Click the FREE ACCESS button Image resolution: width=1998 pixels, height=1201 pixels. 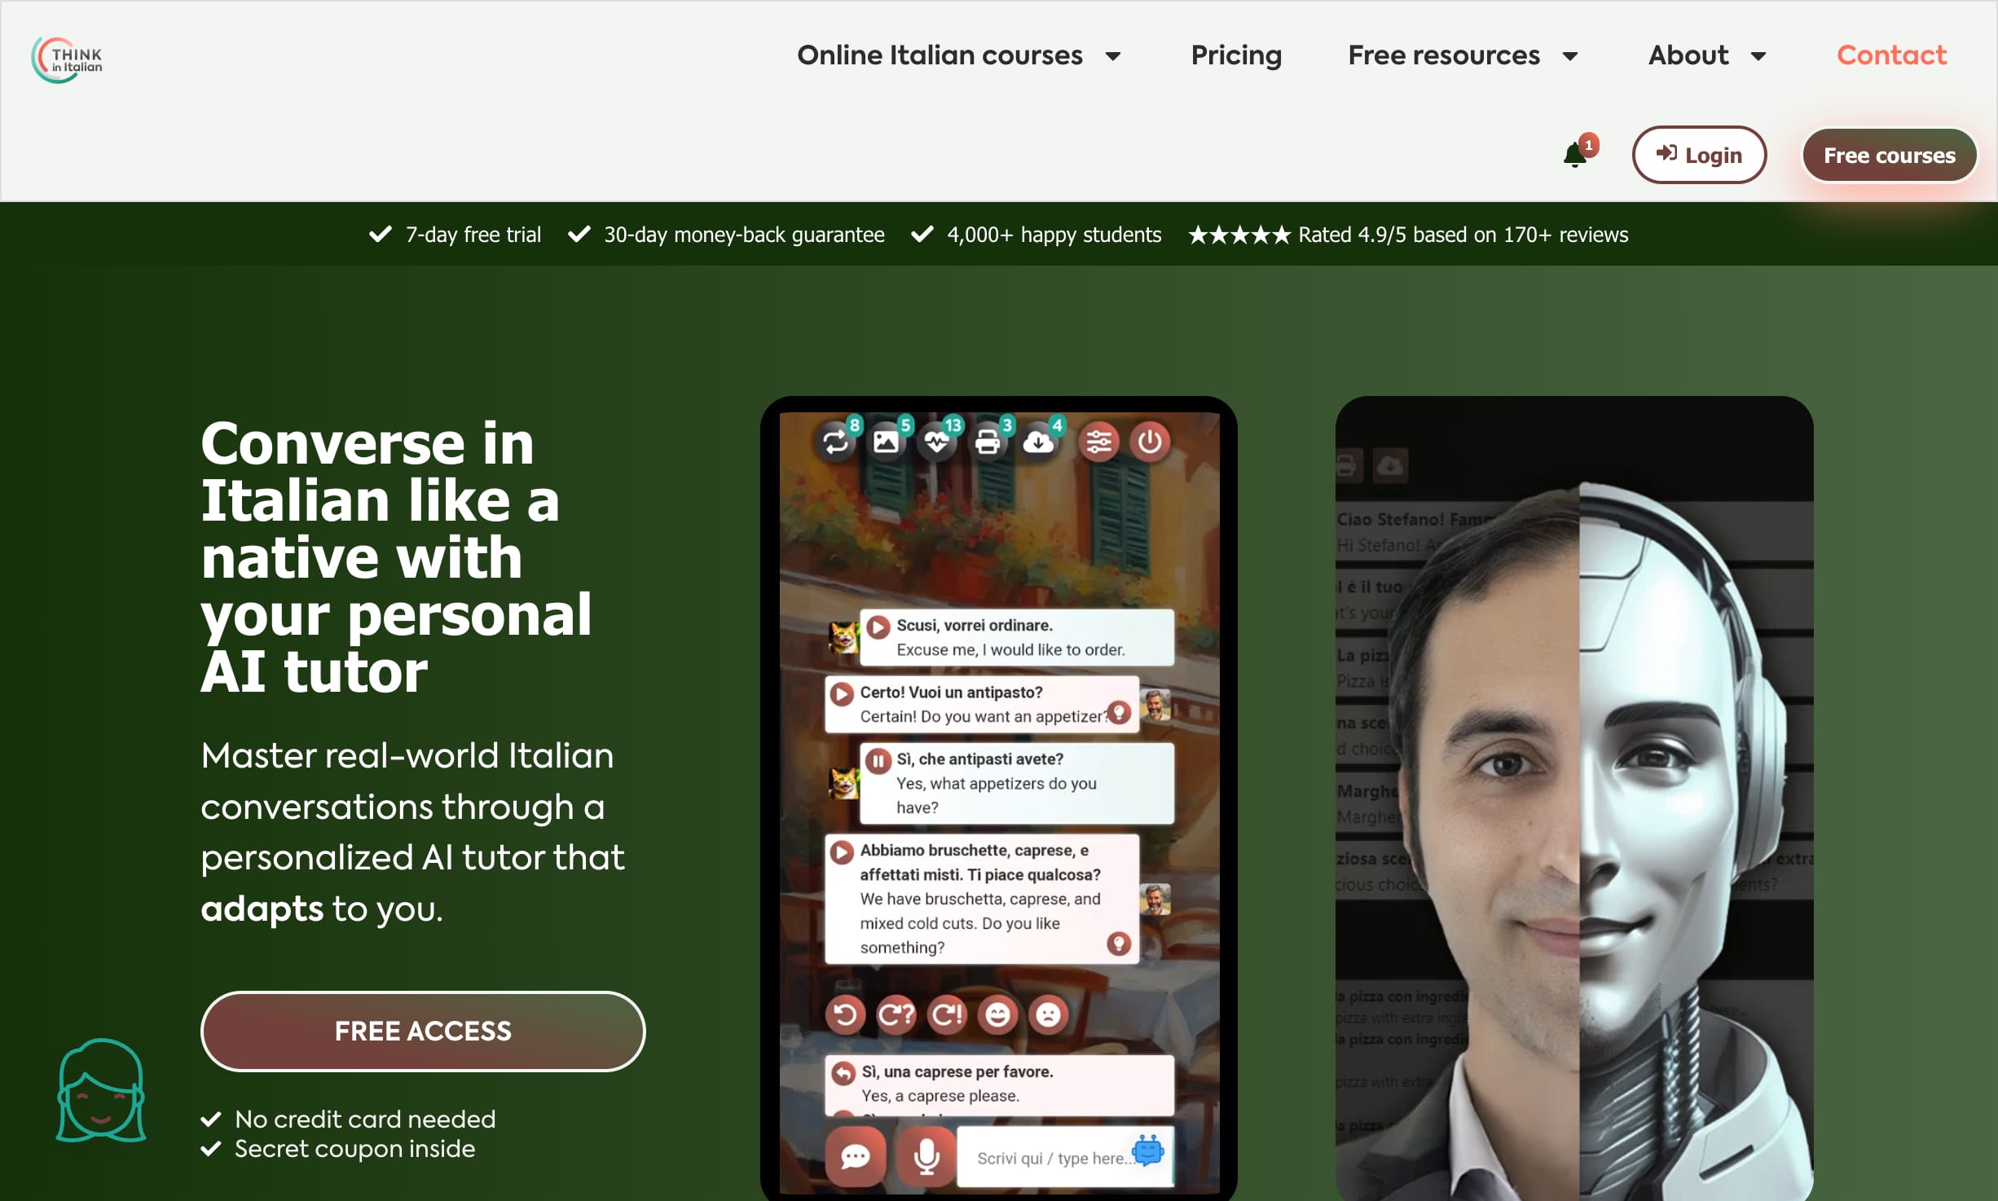[x=422, y=1030]
